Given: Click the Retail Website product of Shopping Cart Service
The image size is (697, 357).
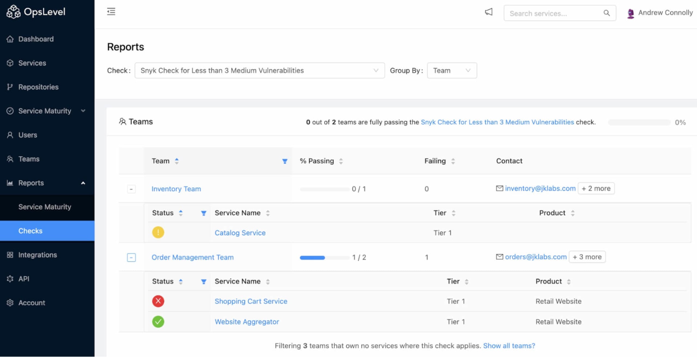Looking at the screenshot, I should (x=558, y=301).
